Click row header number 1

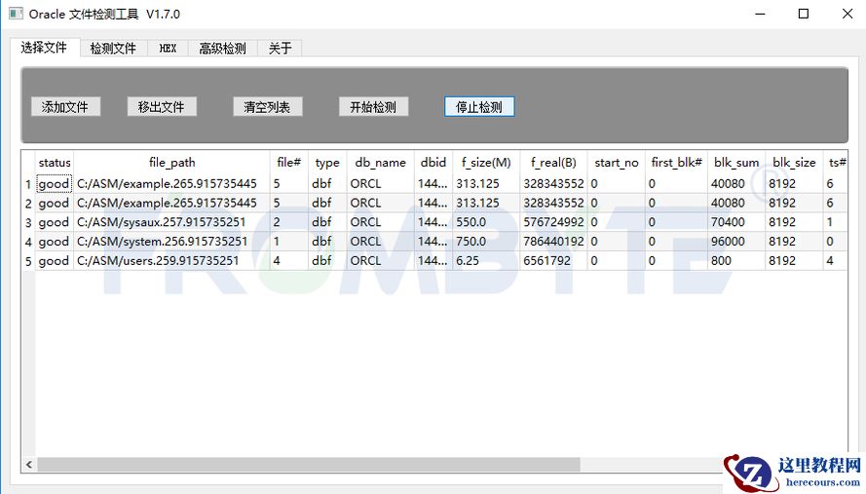coord(28,184)
